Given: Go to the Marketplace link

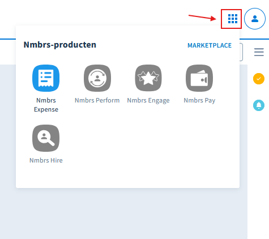Looking at the screenshot, I should point(210,45).
